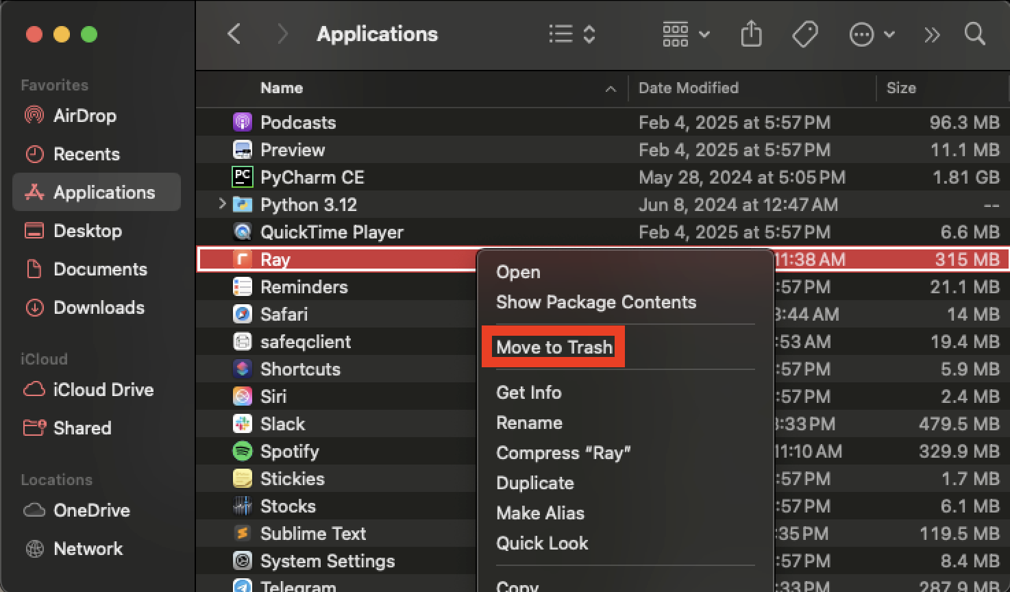
Task: Select the Shortcuts app icon
Action: 243,369
